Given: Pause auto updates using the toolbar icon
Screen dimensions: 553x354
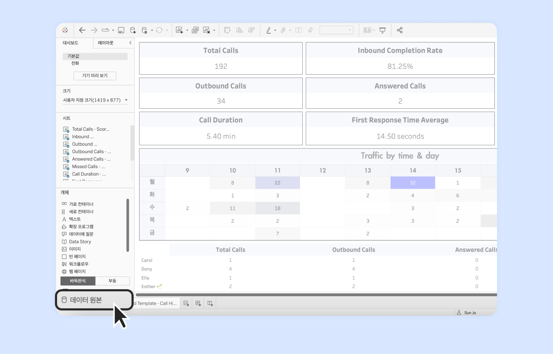Looking at the screenshot, I should 144,30.
